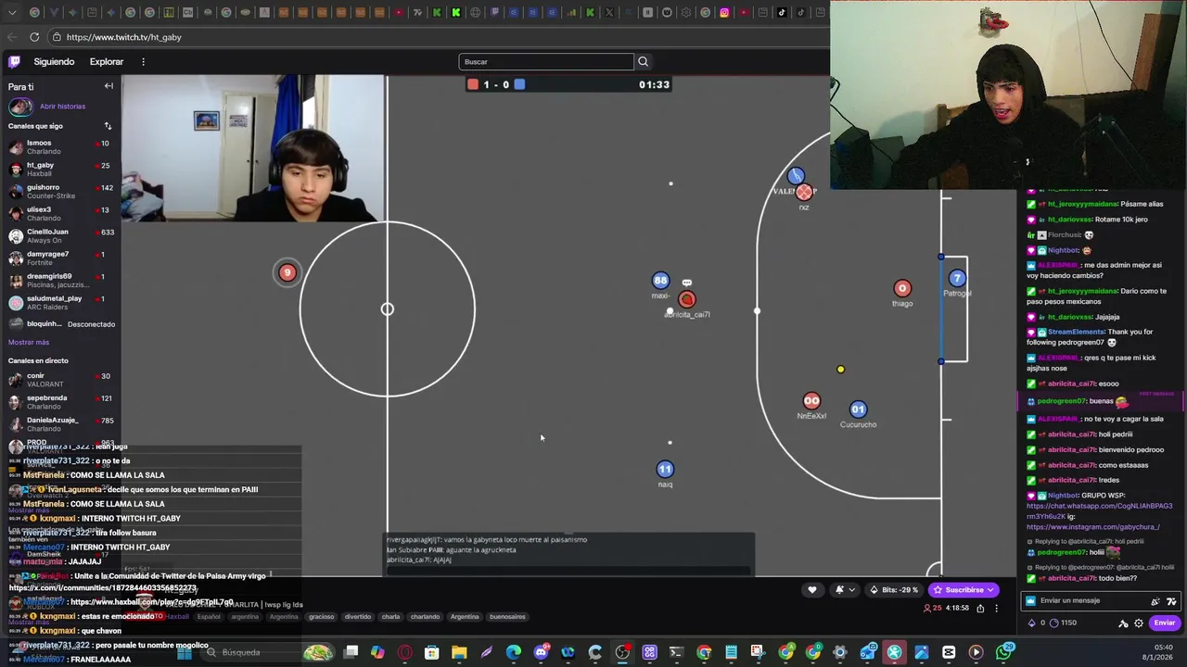Open guishorro channel in sidebar
Screen dimensions: 1187x667
tap(59, 192)
